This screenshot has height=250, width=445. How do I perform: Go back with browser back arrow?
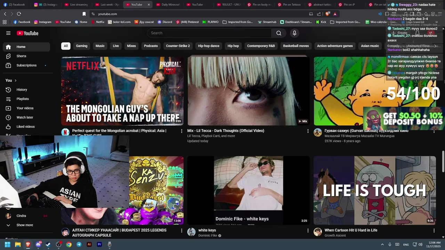tap(5, 14)
